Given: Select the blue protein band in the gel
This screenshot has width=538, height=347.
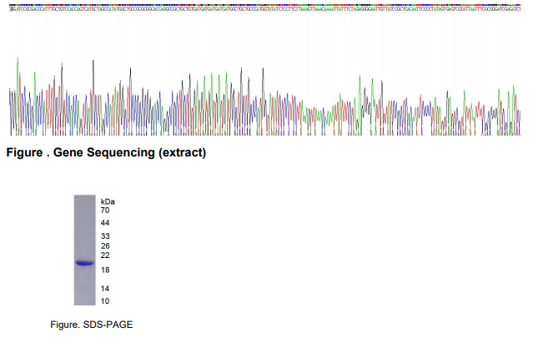Looking at the screenshot, I should click(85, 264).
